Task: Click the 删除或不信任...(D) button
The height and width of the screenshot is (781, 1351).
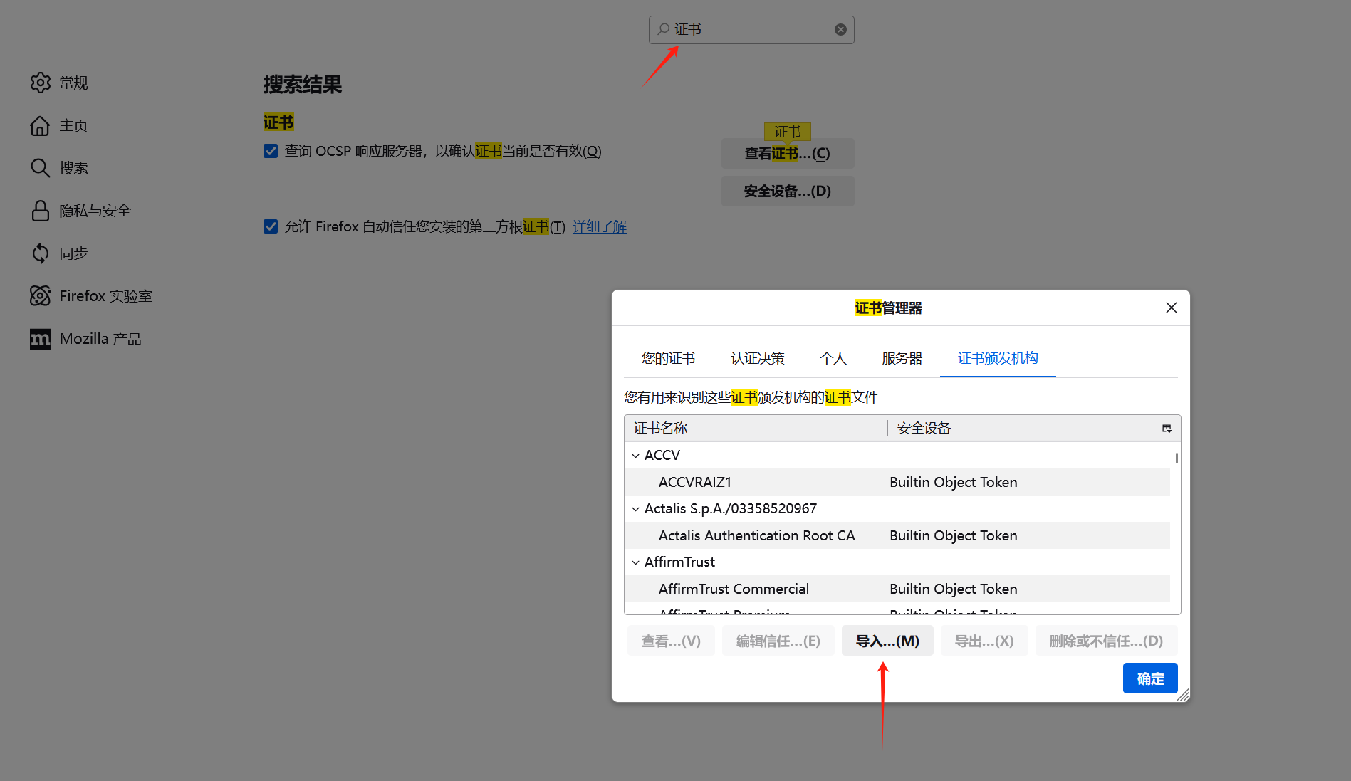Action: coord(1106,641)
